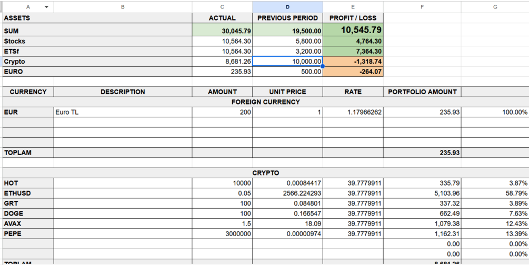Select ETSf profit value 7,364.30
The height and width of the screenshot is (265, 529).
point(353,51)
